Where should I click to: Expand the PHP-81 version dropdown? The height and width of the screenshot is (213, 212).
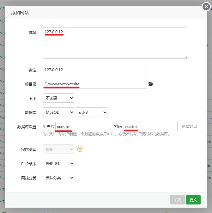click(x=58, y=163)
